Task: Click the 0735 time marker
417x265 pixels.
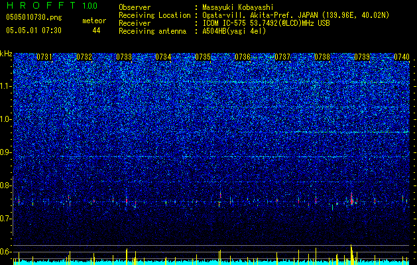Action: 203,57
